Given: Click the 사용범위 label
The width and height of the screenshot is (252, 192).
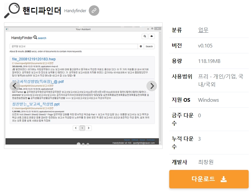Looking at the screenshot, I should (182, 76).
